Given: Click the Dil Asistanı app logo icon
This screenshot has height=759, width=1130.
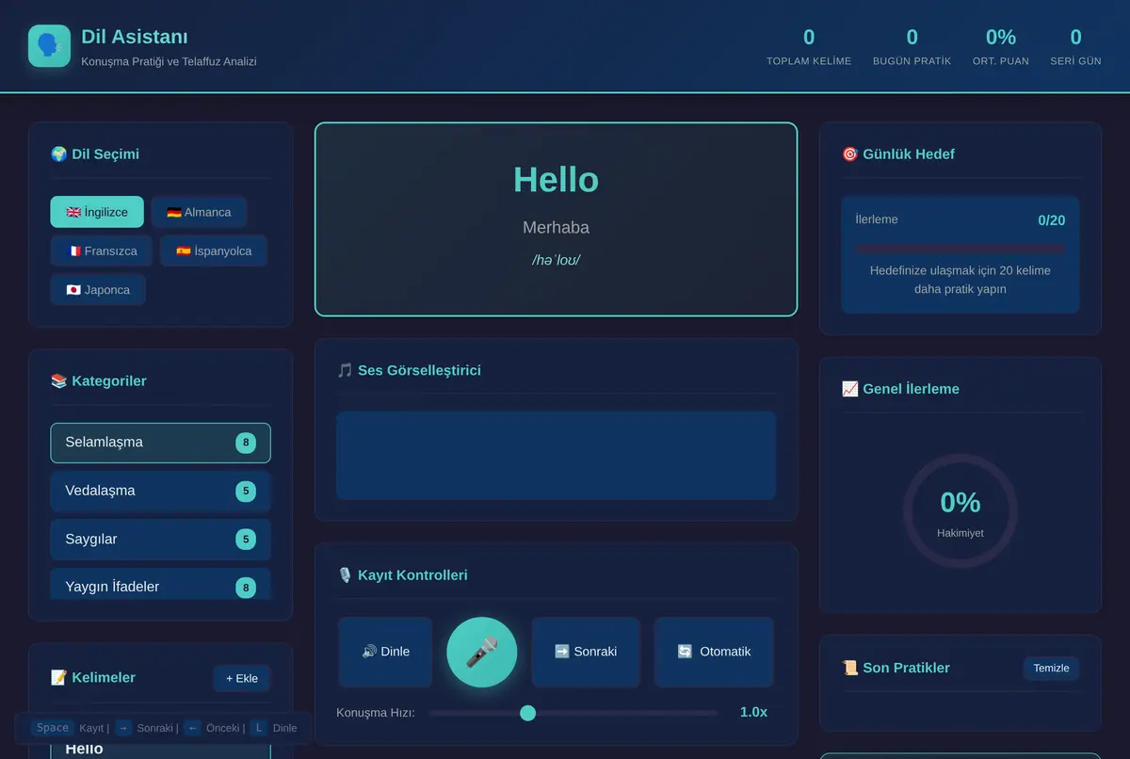Looking at the screenshot, I should (49, 46).
